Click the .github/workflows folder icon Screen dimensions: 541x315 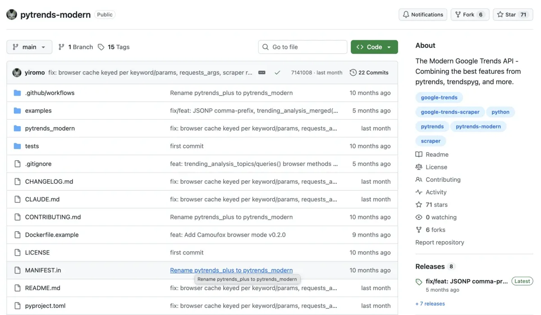coord(17,93)
